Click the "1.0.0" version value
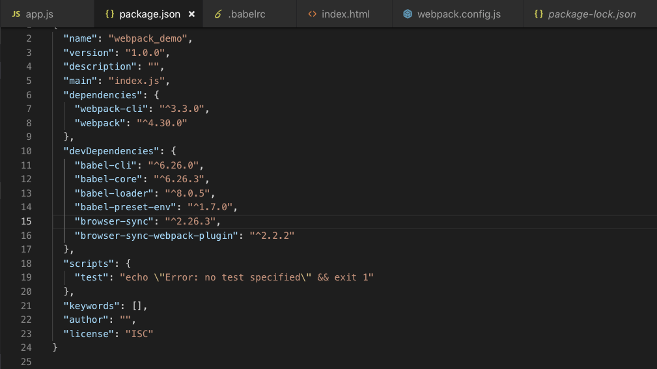The width and height of the screenshot is (657, 369). click(x=145, y=53)
